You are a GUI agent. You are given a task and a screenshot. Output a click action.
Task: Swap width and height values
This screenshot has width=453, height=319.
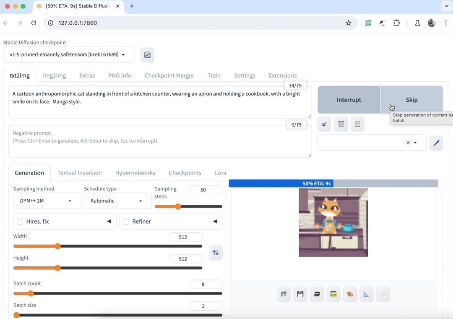coord(216,253)
